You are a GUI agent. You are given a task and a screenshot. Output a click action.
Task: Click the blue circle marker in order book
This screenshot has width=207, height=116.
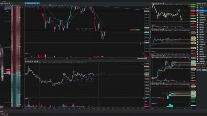(9, 74)
